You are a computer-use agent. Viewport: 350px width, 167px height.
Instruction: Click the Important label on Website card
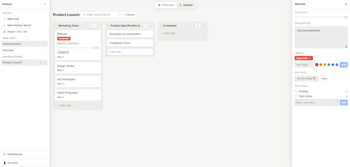pyautogui.click(x=64, y=38)
